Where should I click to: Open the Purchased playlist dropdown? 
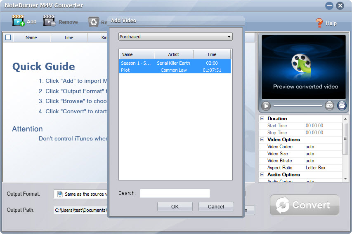(175, 37)
